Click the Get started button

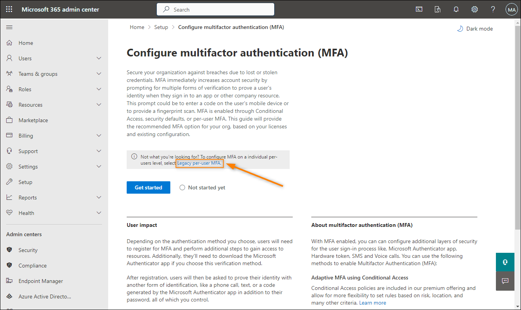tap(148, 187)
